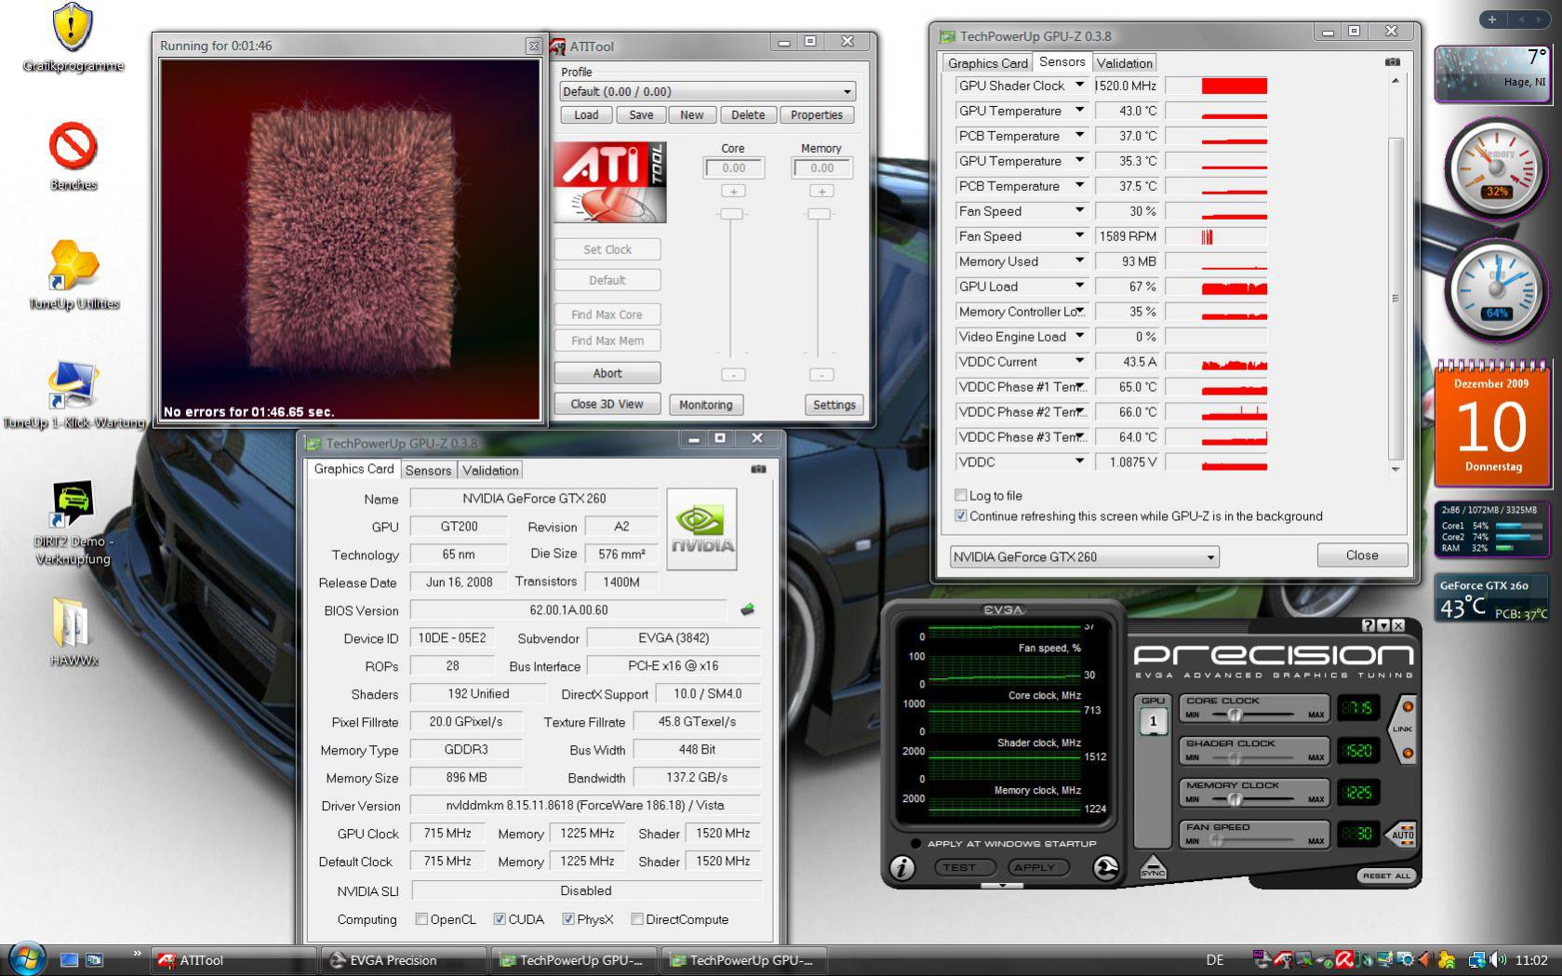This screenshot has height=976, width=1562.
Task: Open the GPU selector dropdown in GPU-Z Sensors
Action: [1084, 556]
